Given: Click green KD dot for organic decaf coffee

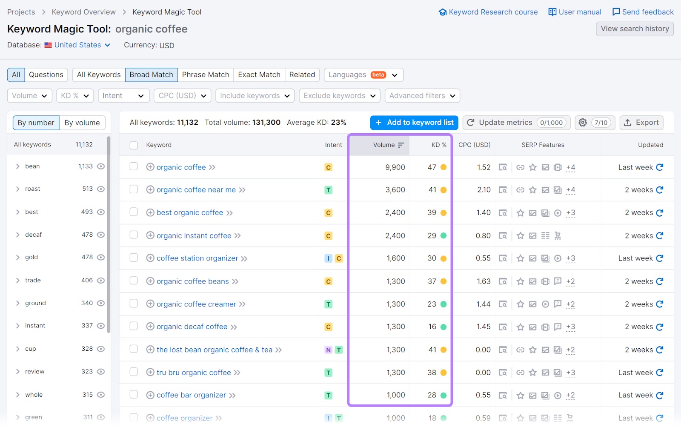Looking at the screenshot, I should point(444,327).
